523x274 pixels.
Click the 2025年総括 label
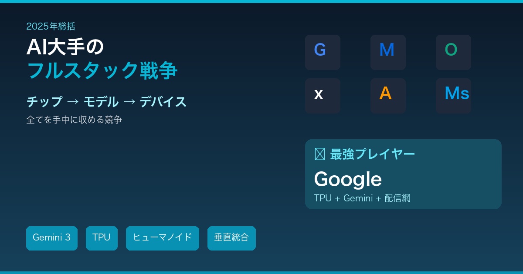click(51, 26)
